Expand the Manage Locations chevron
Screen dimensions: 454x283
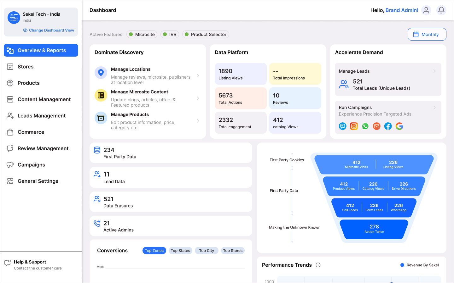click(198, 76)
